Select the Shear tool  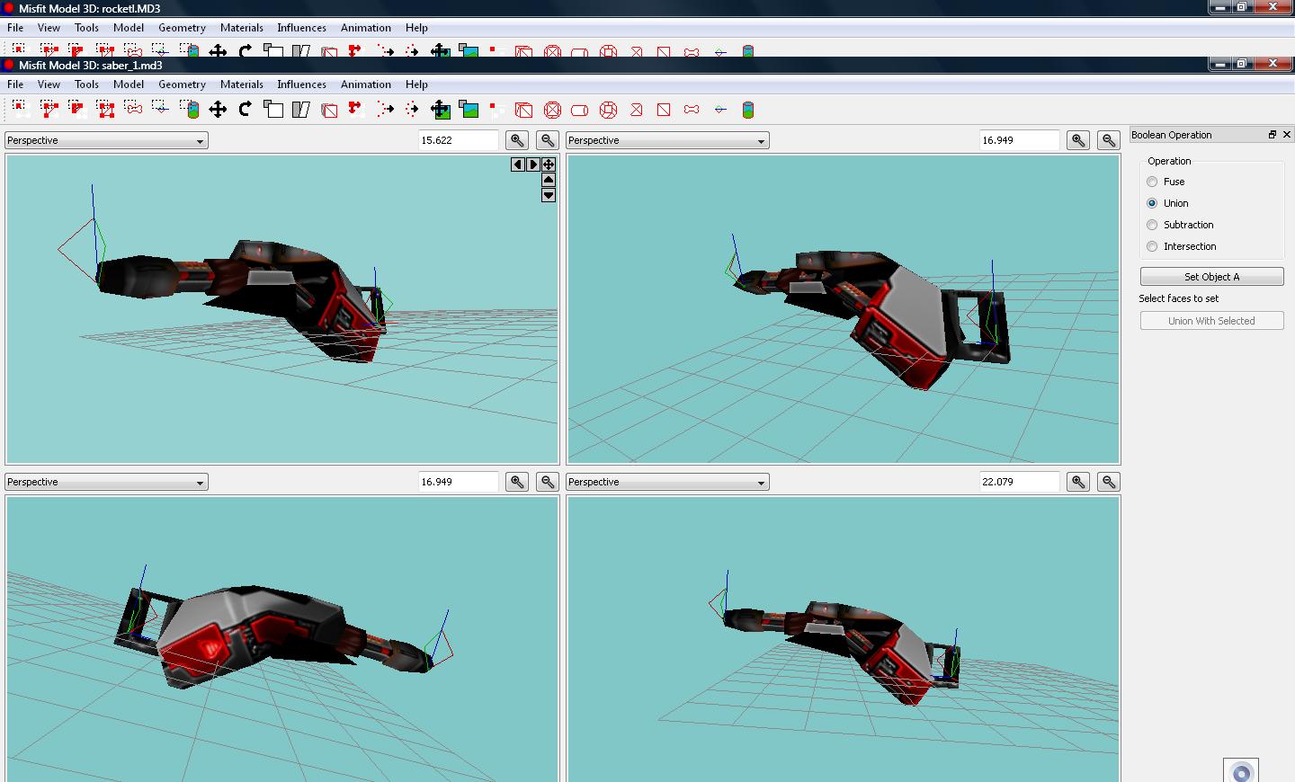[301, 110]
